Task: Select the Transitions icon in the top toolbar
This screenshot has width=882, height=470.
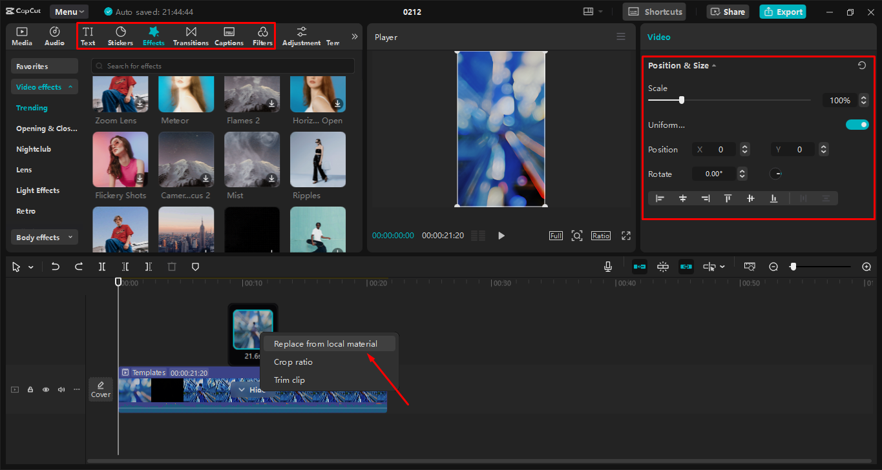Action: (x=191, y=36)
